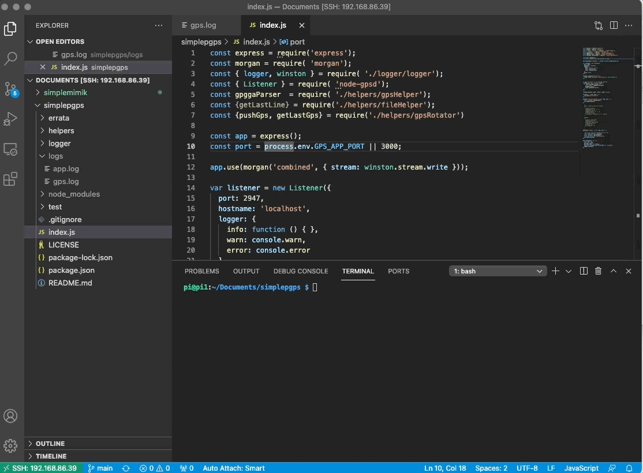Open the Remote Explorer view
Screen dimensions: 643x473
pyautogui.click(x=11, y=149)
